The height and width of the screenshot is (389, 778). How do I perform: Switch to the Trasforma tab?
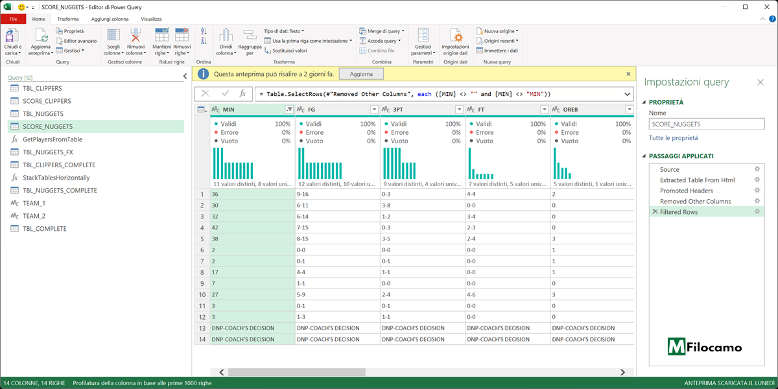[x=67, y=19]
